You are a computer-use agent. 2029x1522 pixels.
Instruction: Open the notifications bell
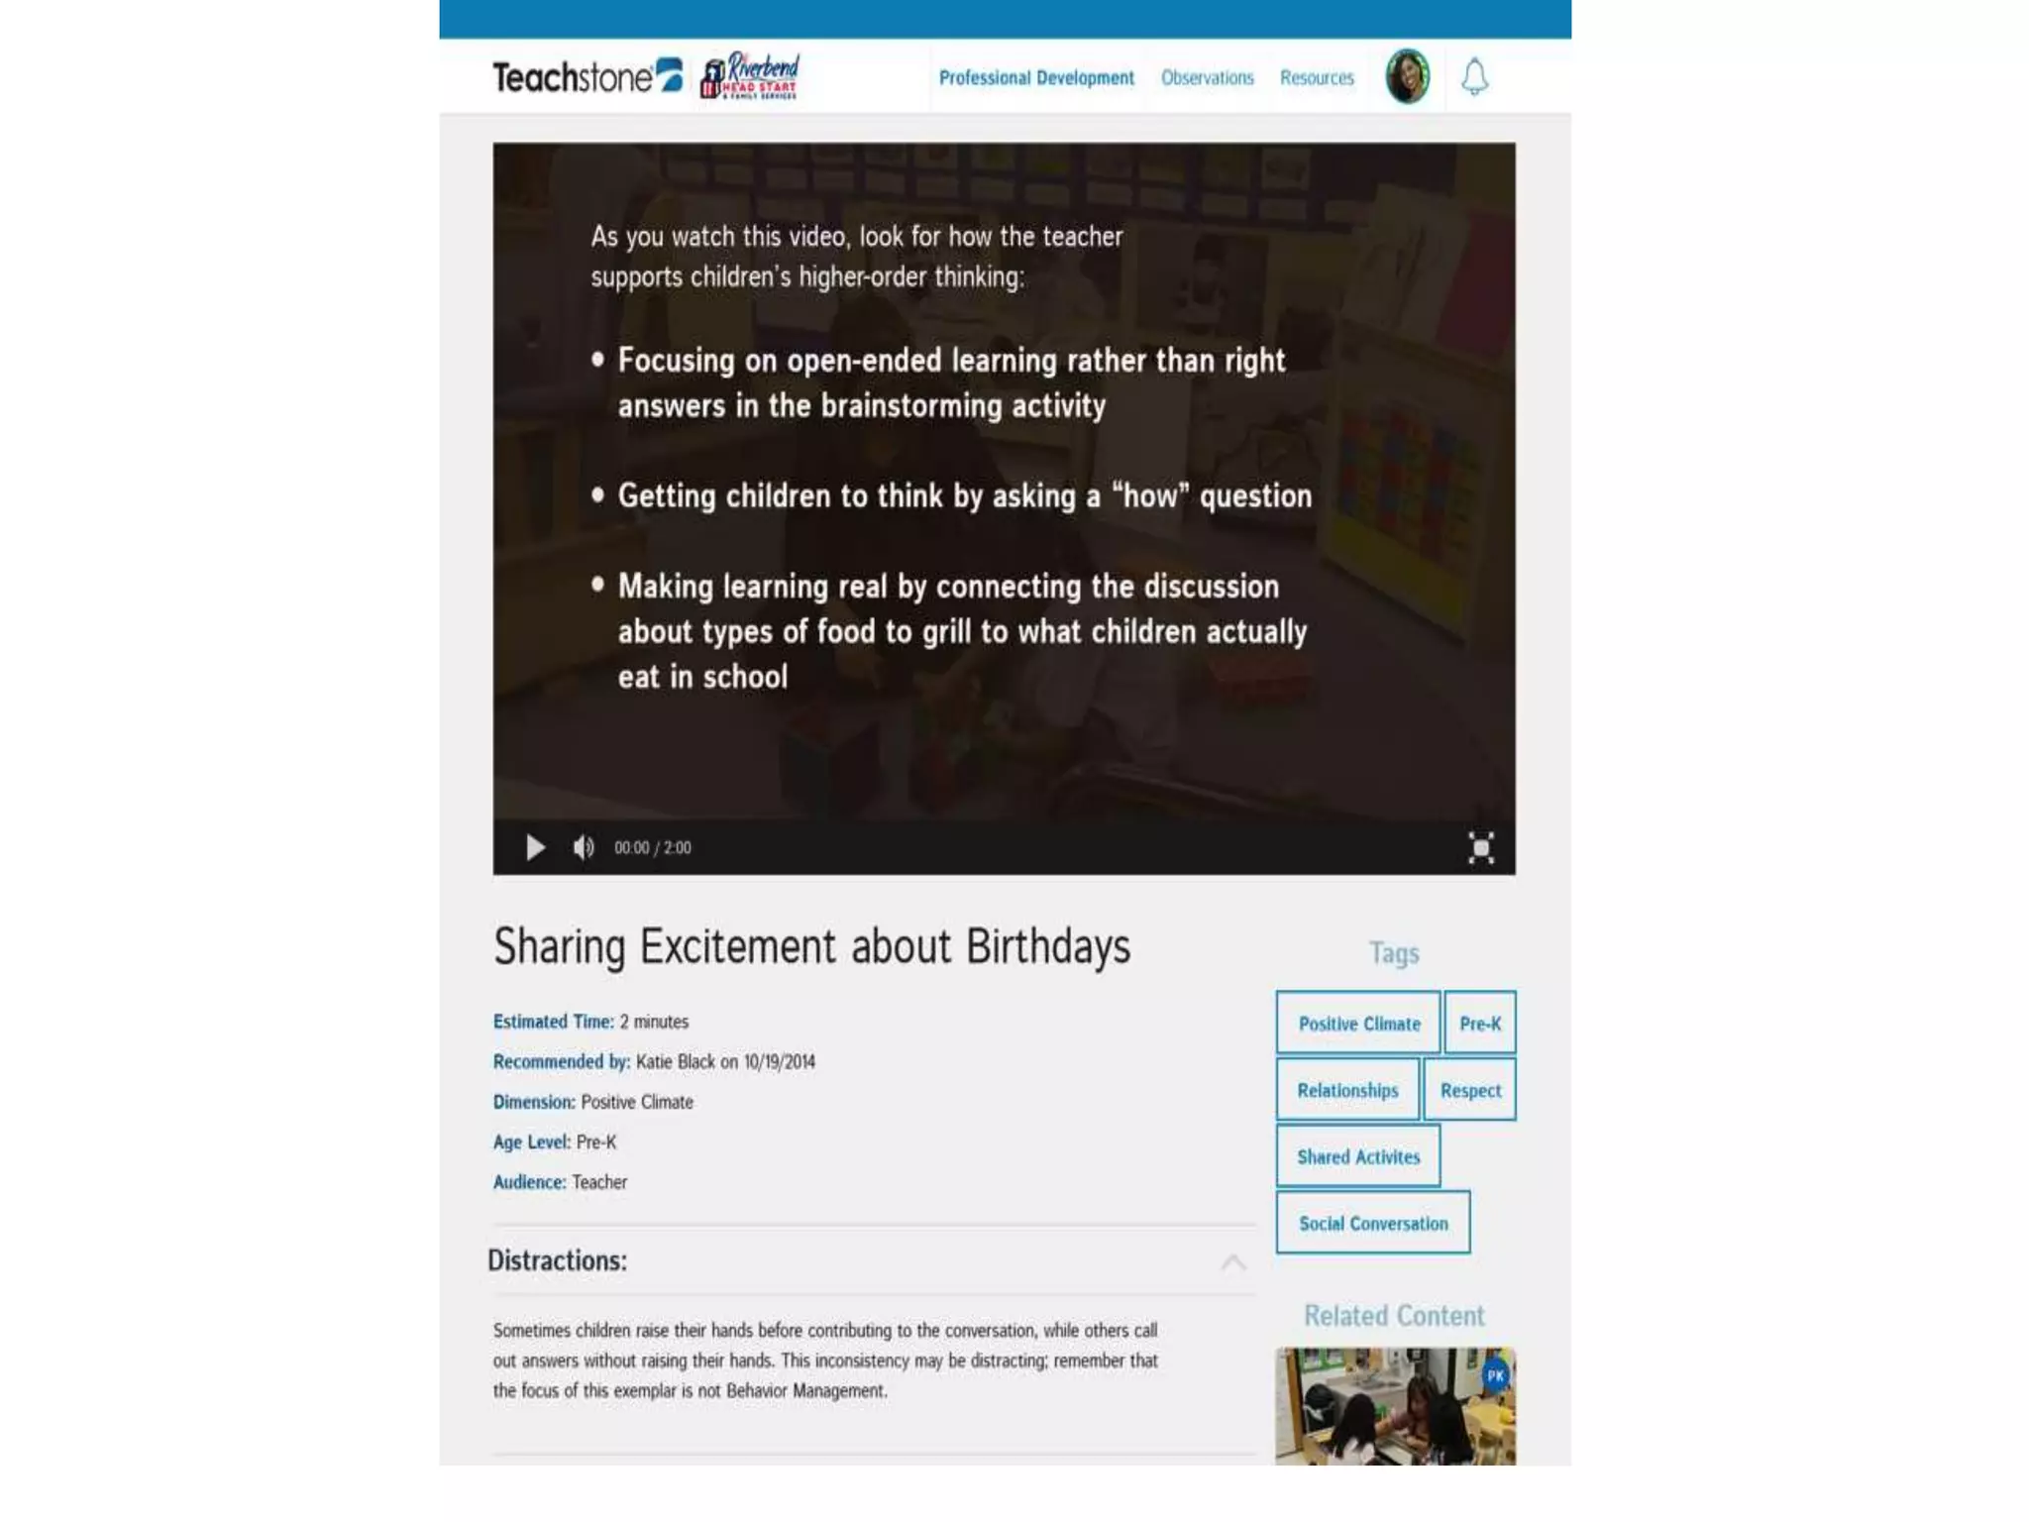[x=1474, y=76]
